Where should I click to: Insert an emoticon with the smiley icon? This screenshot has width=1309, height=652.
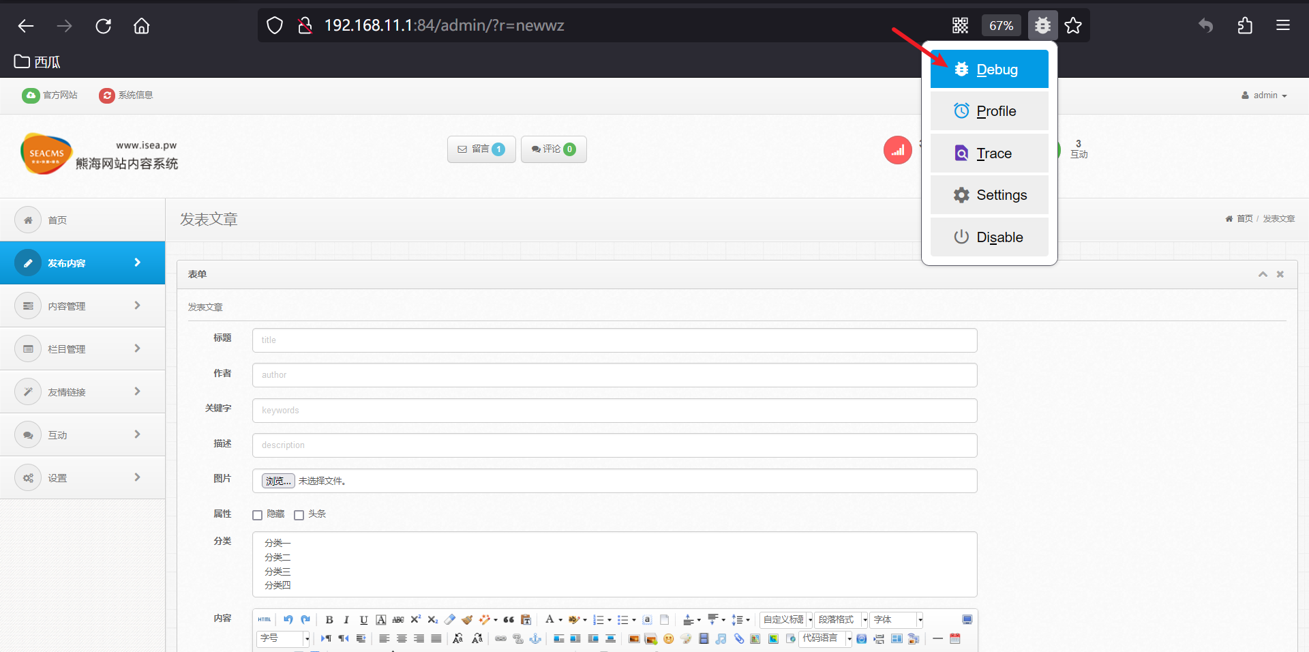click(x=668, y=638)
